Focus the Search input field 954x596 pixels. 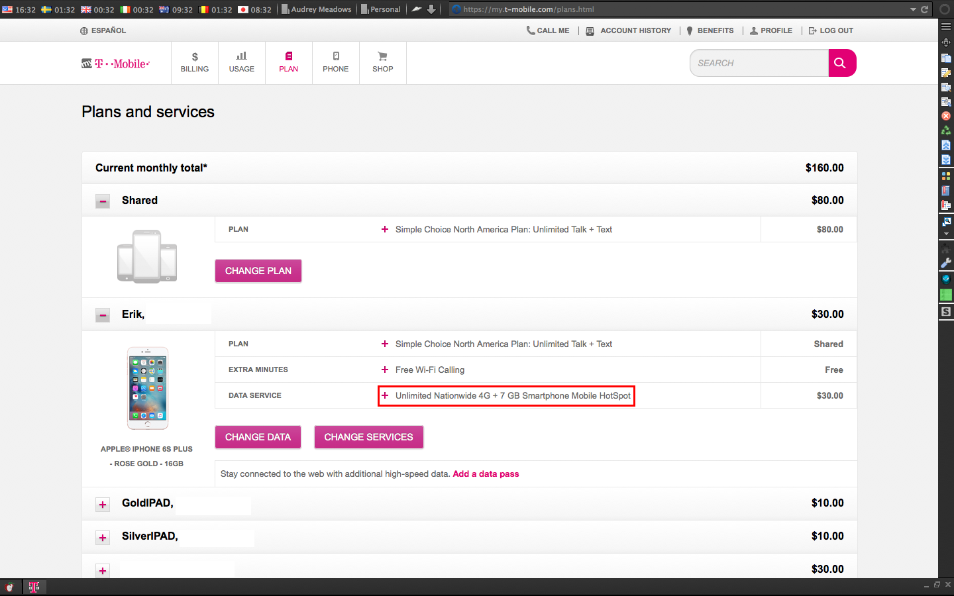click(x=759, y=63)
